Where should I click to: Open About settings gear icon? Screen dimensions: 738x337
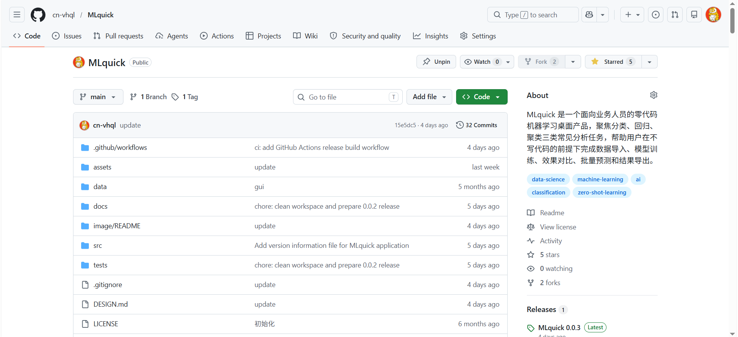coord(653,95)
